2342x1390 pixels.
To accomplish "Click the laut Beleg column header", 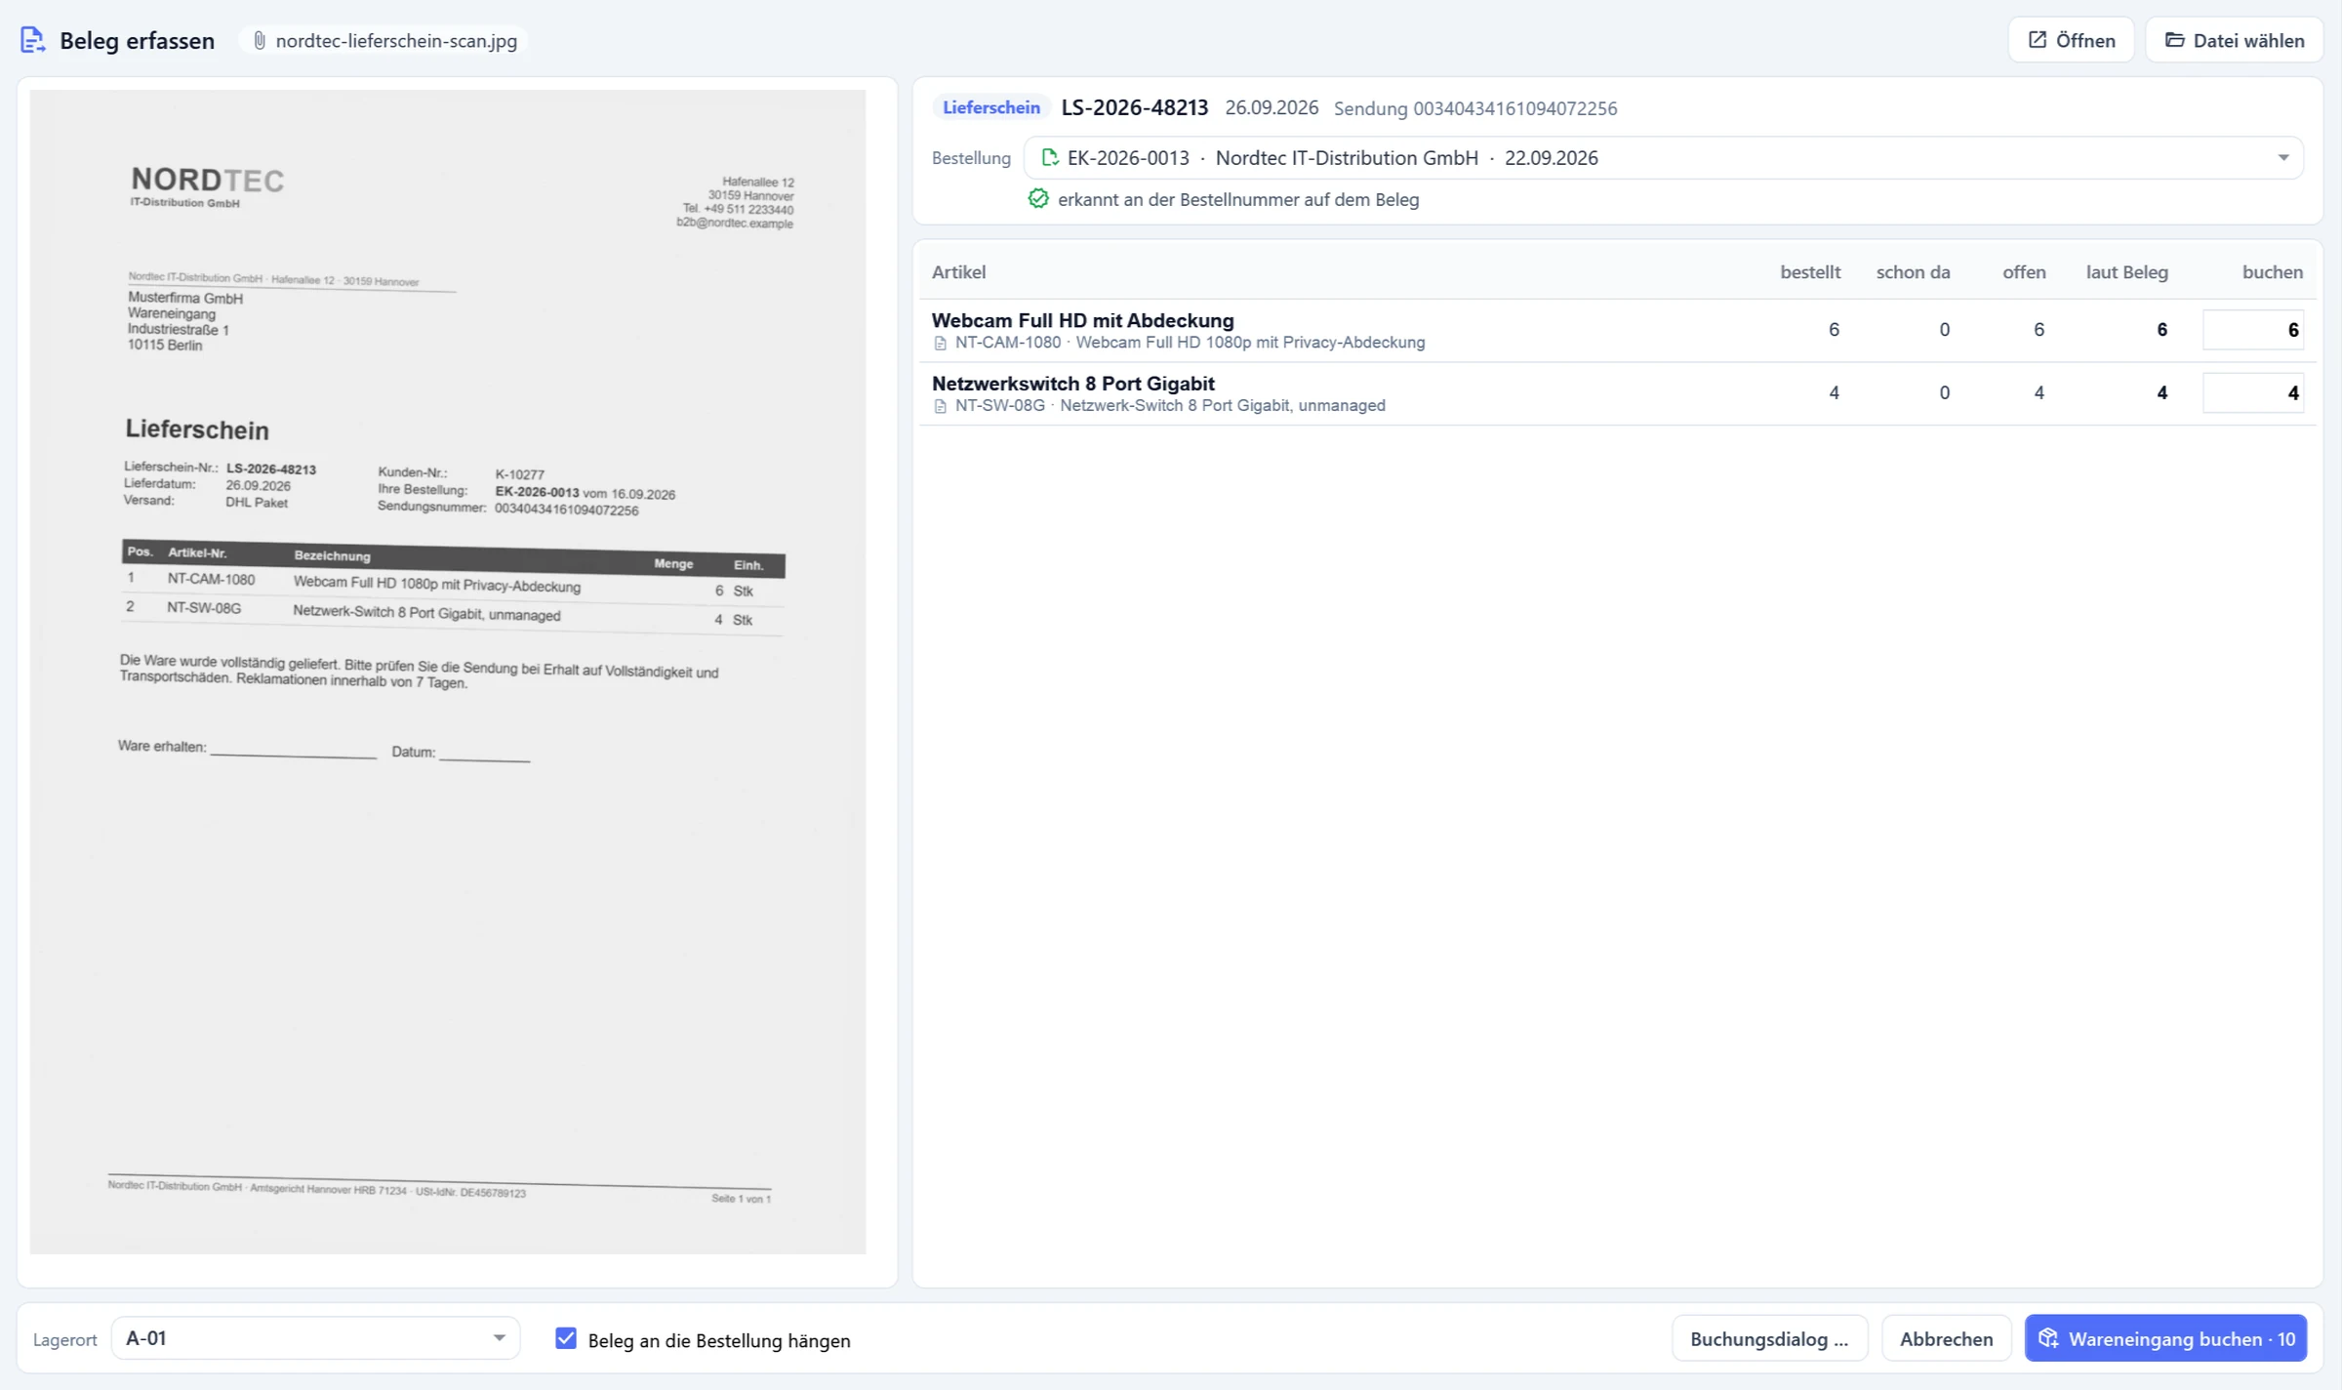I will [2126, 272].
